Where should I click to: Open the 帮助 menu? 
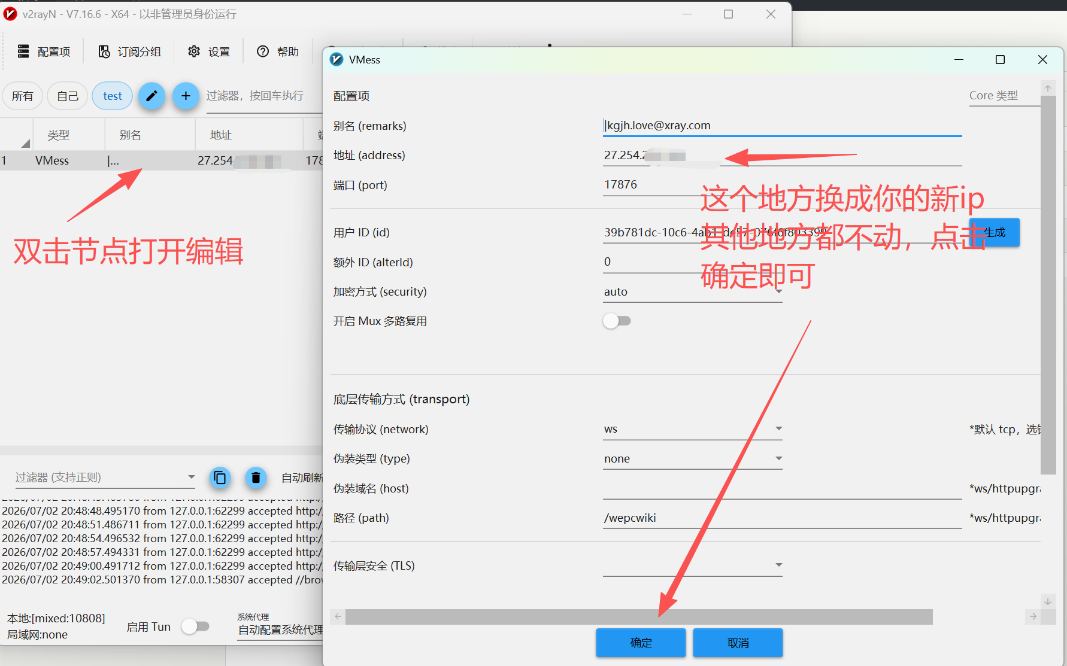278,51
